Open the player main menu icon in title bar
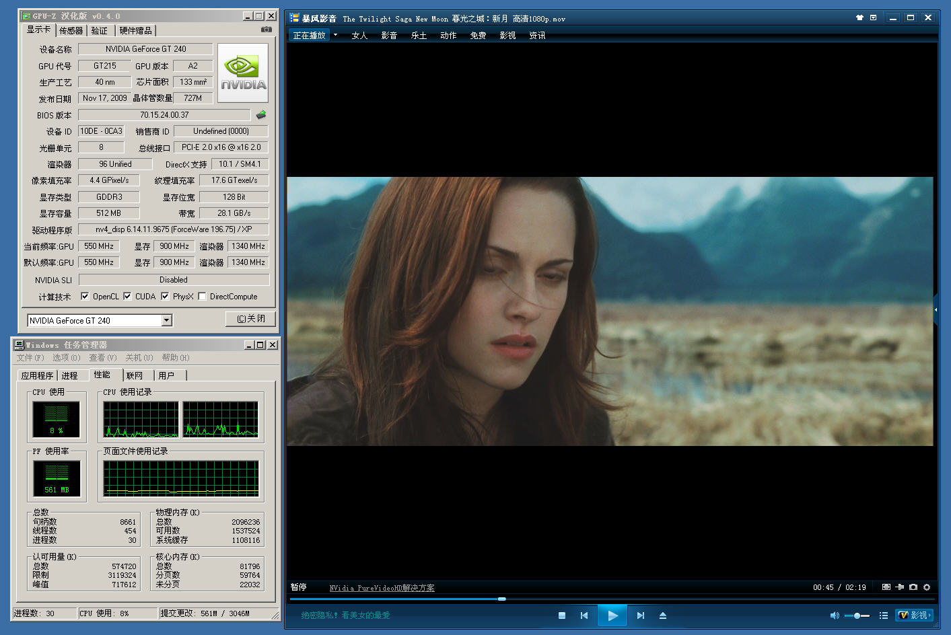 click(873, 18)
